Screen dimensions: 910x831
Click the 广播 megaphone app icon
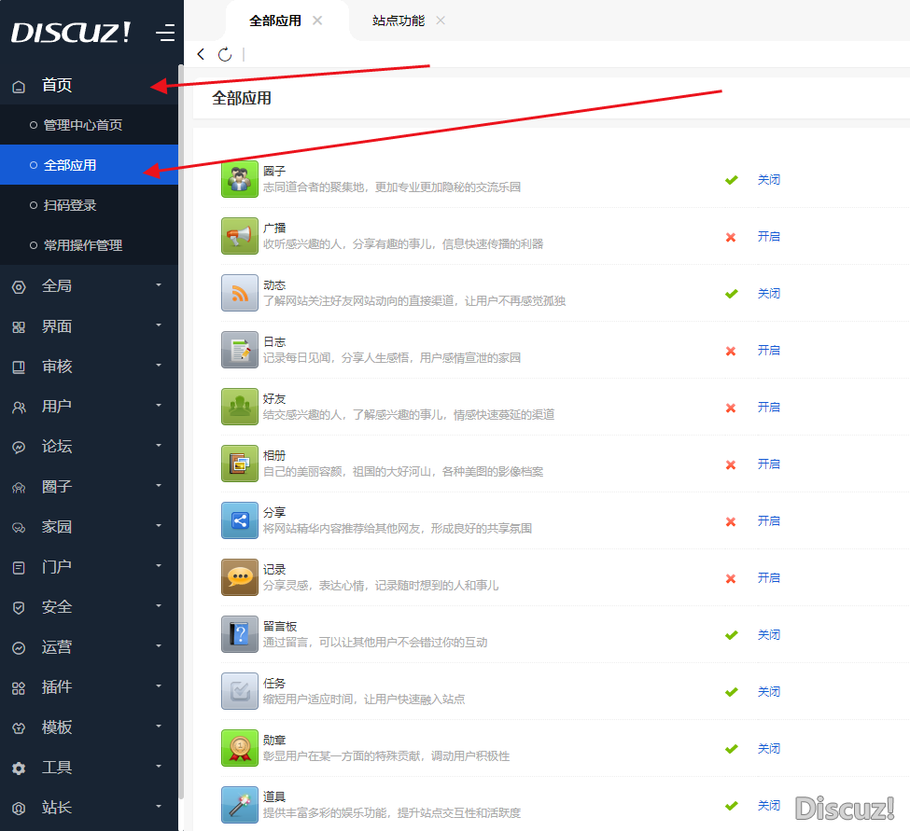coord(239,236)
